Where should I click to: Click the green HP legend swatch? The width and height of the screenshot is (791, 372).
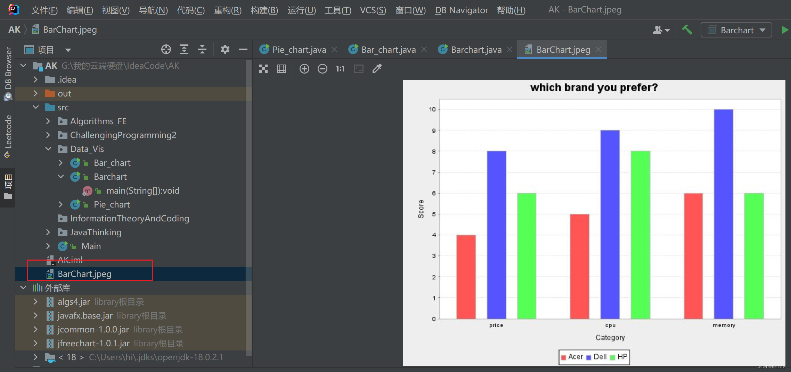(x=613, y=357)
